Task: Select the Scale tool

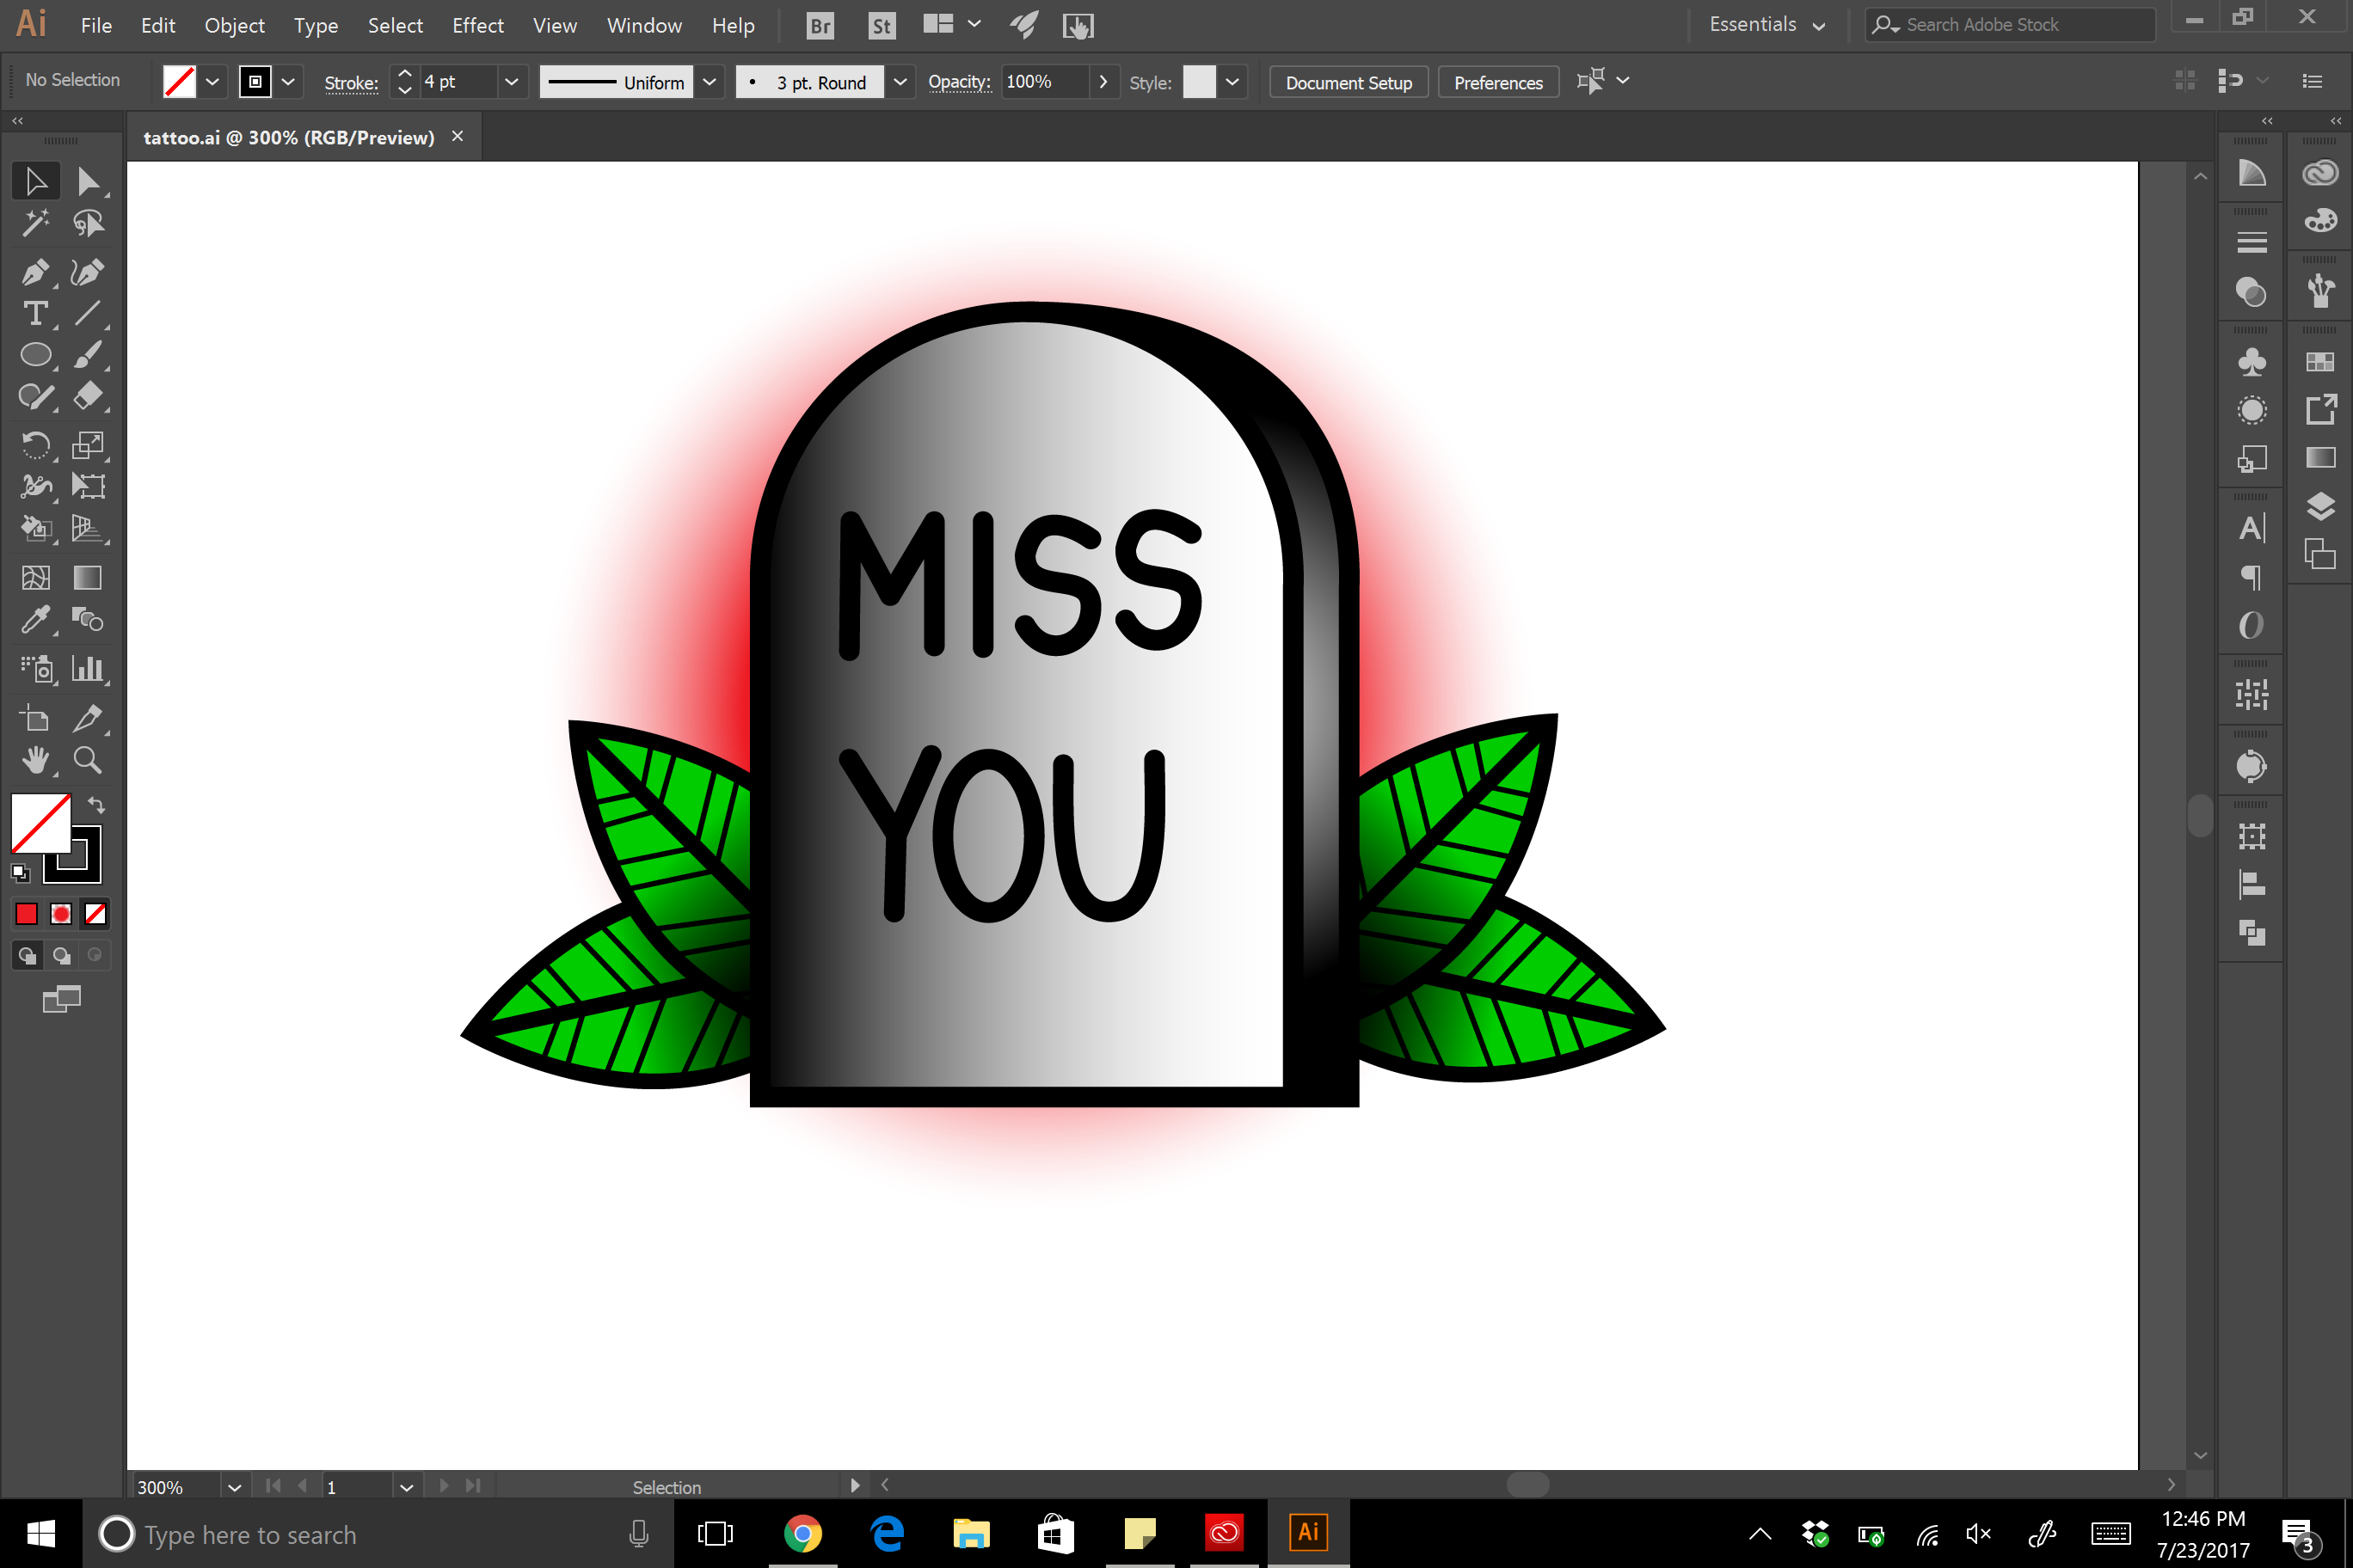Action: pos(88,445)
